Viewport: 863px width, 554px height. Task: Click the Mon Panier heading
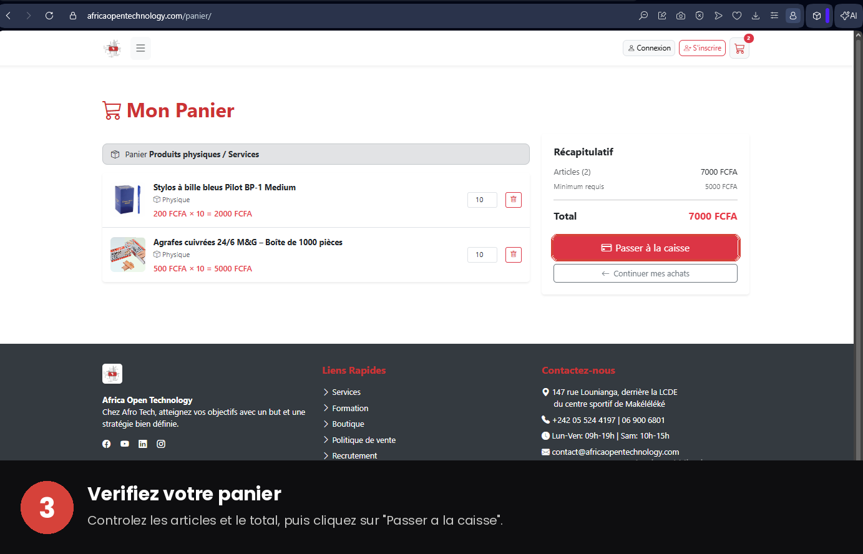(x=180, y=110)
